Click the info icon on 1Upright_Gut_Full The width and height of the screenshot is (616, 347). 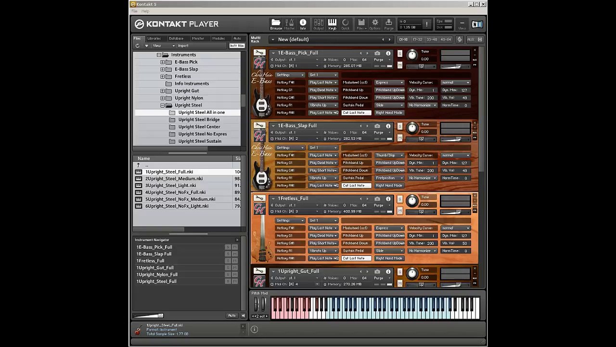388,272
